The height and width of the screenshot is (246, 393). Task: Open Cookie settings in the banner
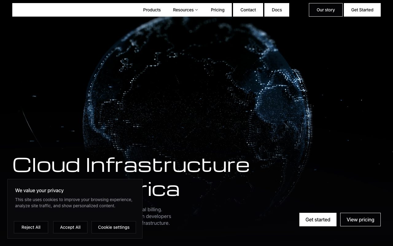click(114, 227)
